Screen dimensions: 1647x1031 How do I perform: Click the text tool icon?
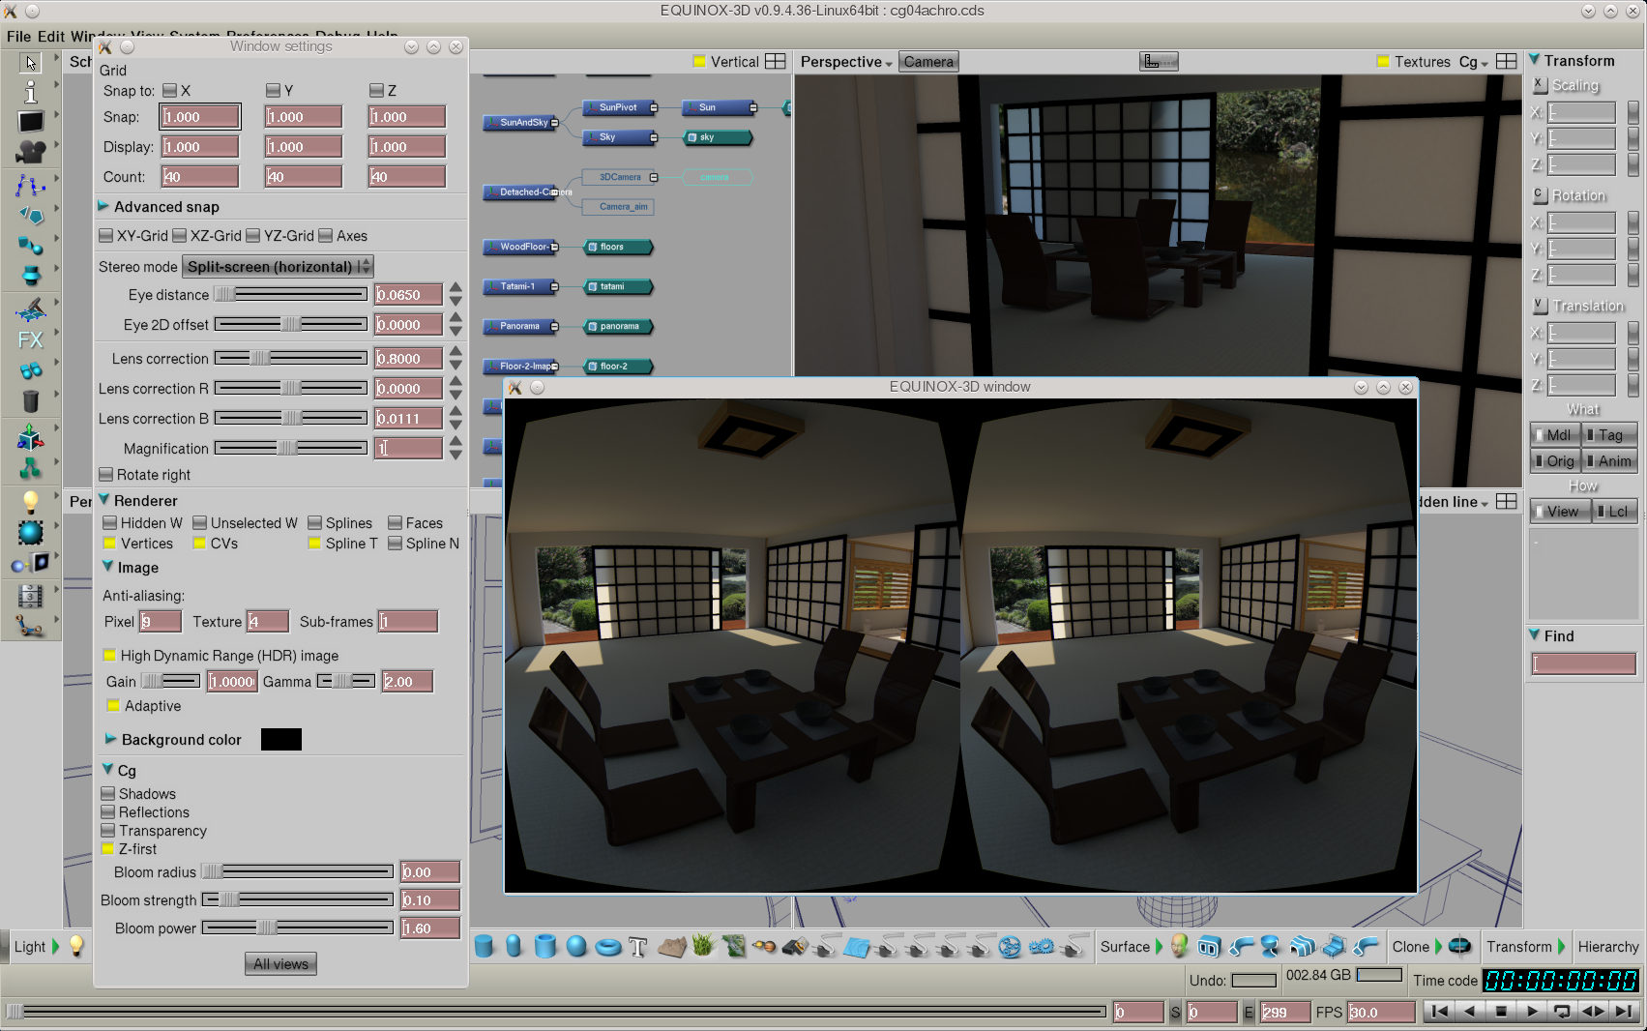click(x=638, y=947)
